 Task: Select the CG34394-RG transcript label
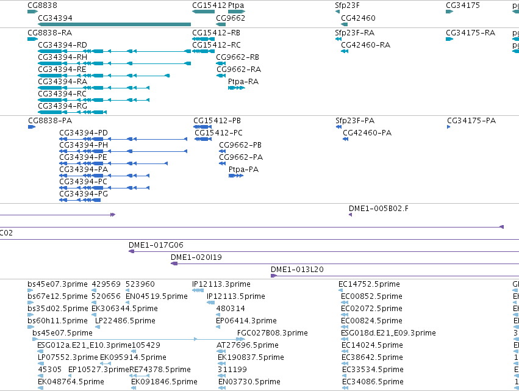pos(63,106)
